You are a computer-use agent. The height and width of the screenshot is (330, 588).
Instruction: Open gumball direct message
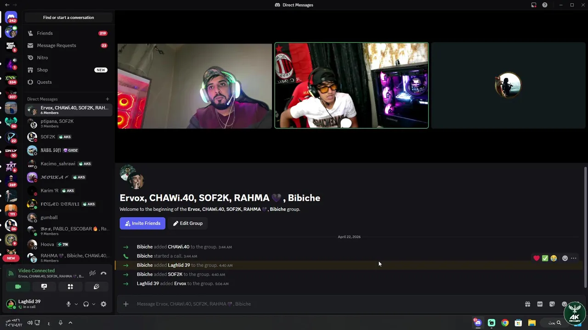68,217
